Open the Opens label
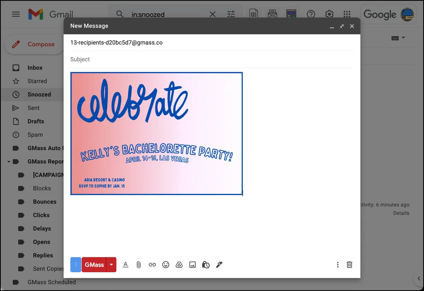The width and height of the screenshot is (424, 291). click(x=41, y=242)
